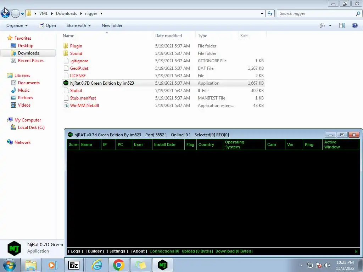The height and width of the screenshot is (272, 363).
Task: Click About link in njRAT window
Action: [x=139, y=251]
